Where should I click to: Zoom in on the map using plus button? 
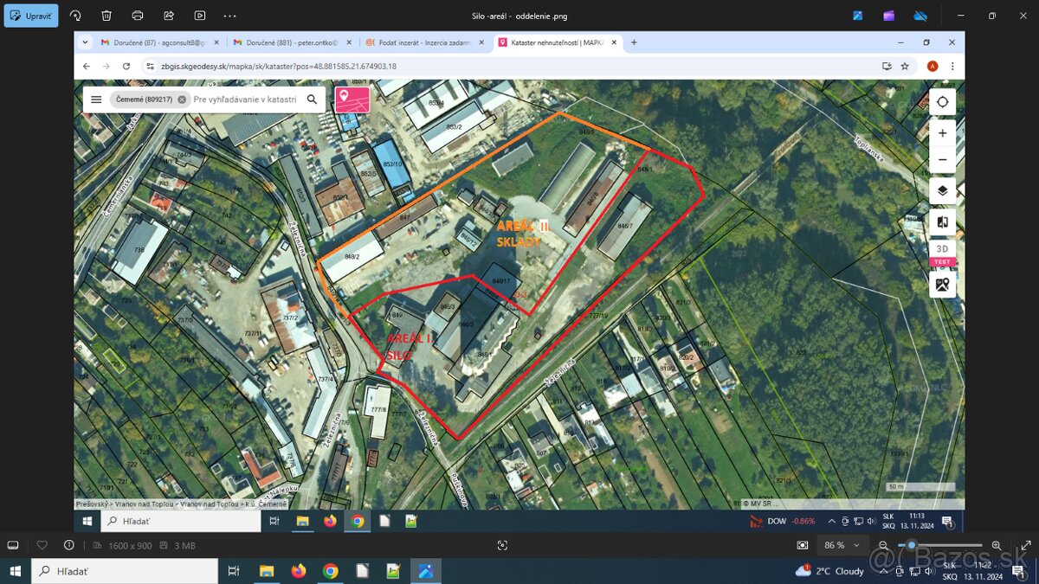942,133
